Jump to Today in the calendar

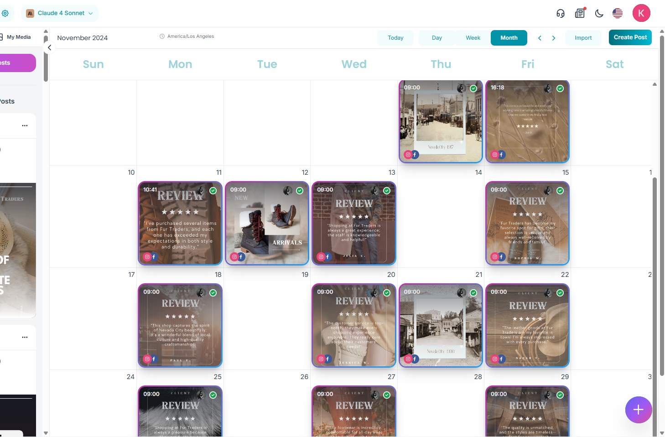395,38
